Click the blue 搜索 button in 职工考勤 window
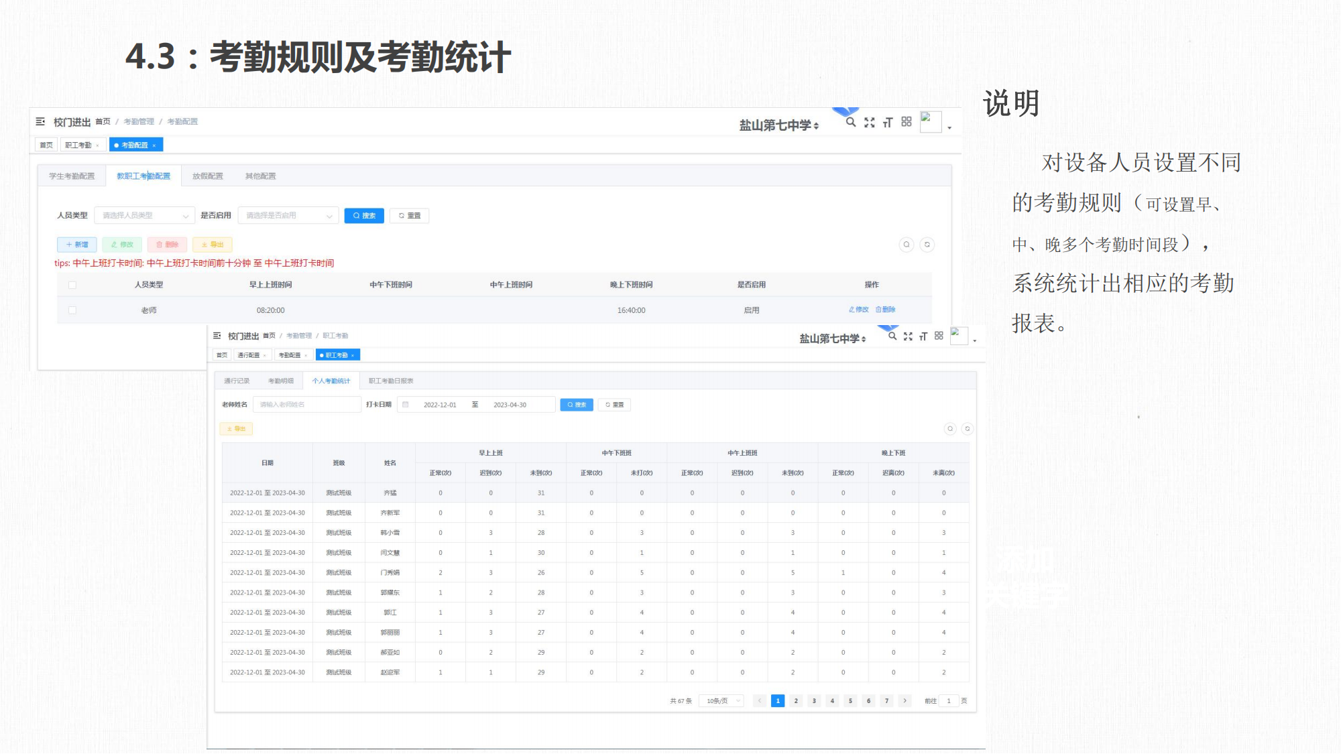This screenshot has width=1341, height=754. coord(577,405)
